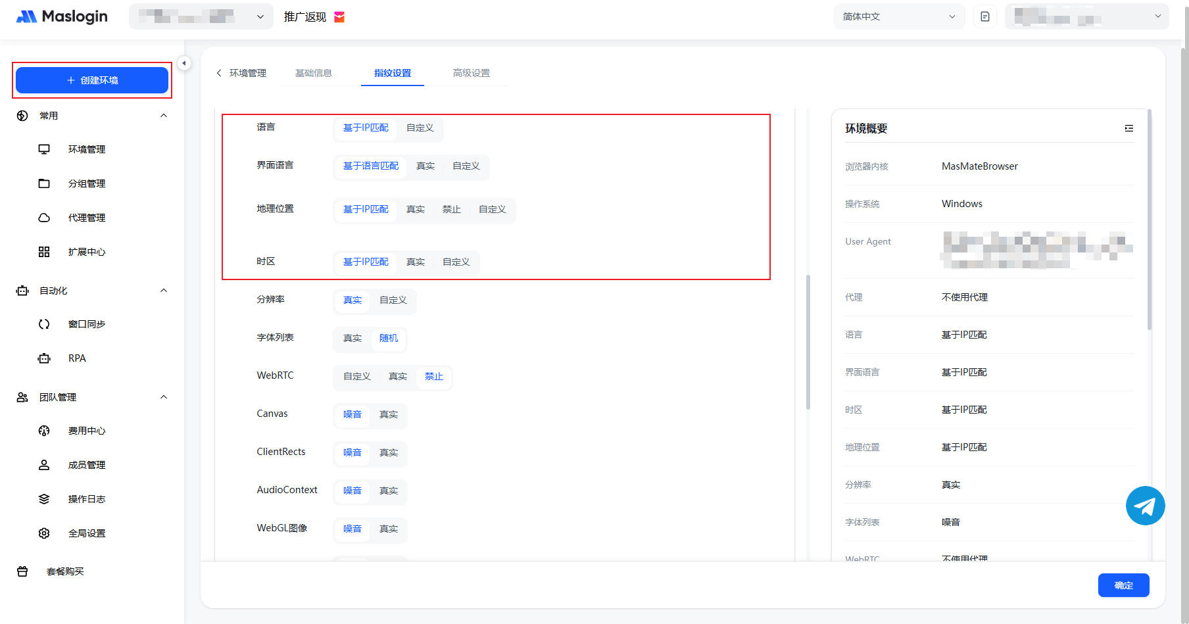Screen dimensions: 1189x624
Task: Click the RPA robot icon
Action: [x=44, y=358]
